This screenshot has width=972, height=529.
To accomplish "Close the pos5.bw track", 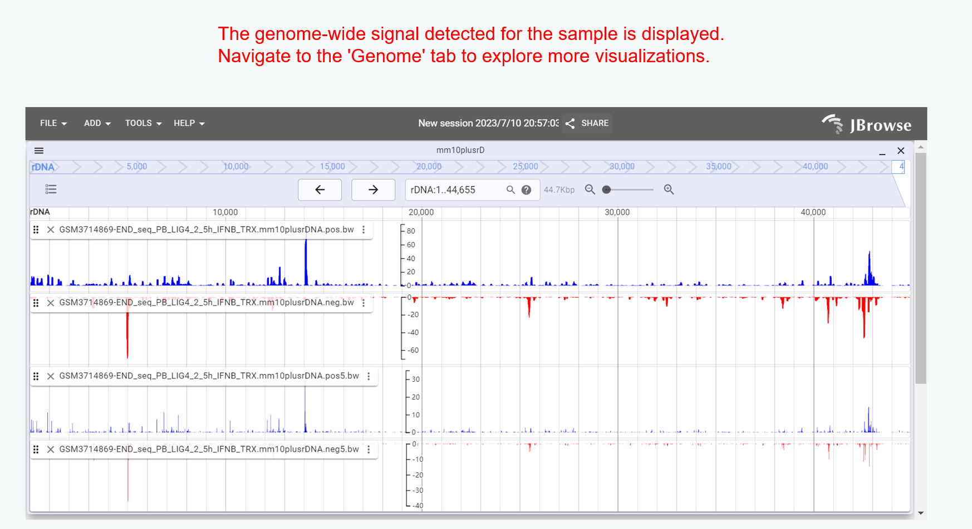I will click(x=51, y=376).
